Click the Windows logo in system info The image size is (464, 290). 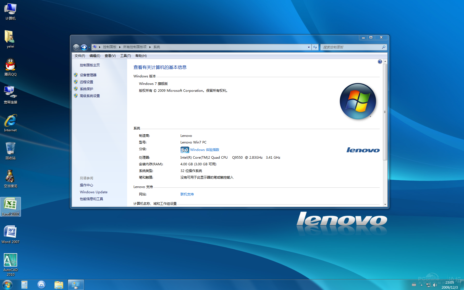(x=358, y=101)
